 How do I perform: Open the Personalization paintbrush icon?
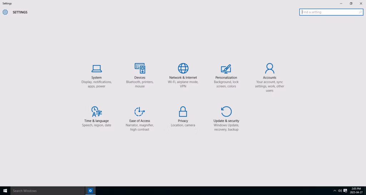[x=226, y=69]
